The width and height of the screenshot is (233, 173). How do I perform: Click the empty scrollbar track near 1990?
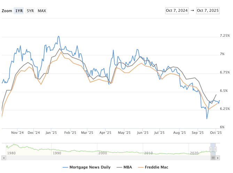(x=57, y=158)
